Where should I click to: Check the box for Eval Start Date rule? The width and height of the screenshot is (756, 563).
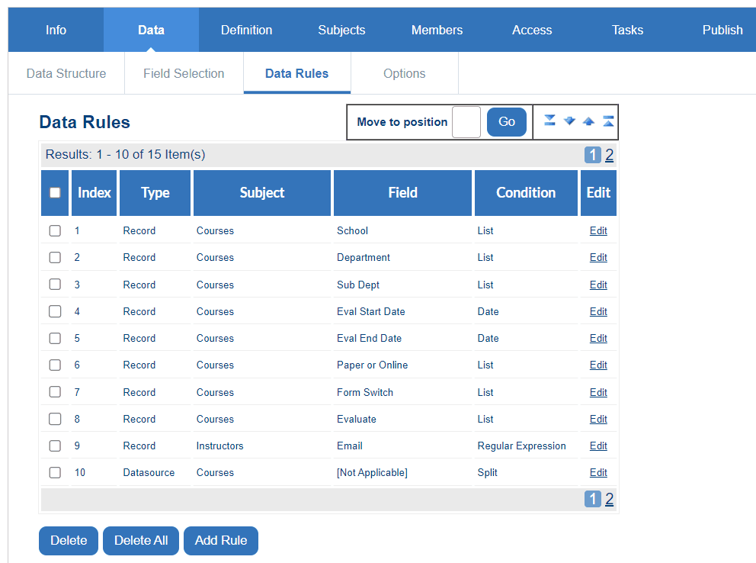pos(55,311)
